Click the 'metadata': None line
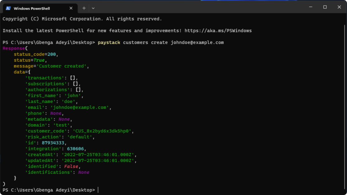Image resolution: width=347 pixels, height=195 pixels. tap(49, 119)
